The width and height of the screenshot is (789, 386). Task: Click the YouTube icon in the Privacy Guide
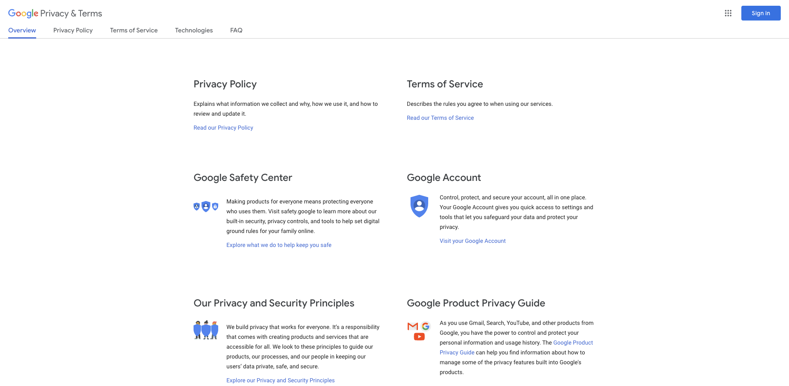click(419, 336)
